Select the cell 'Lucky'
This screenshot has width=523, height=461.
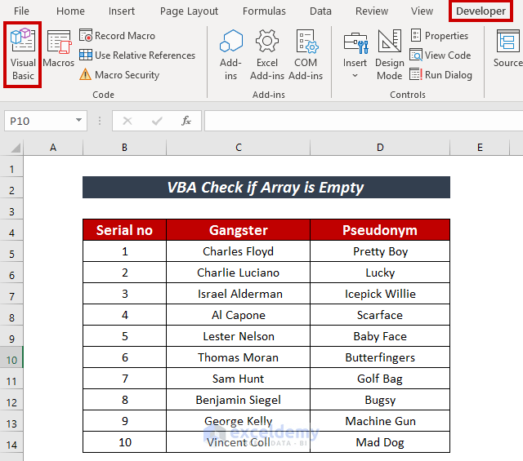pos(380,273)
